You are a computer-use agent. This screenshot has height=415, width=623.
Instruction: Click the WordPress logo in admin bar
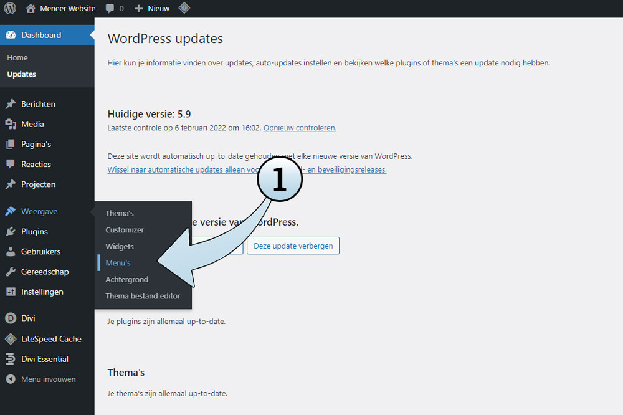click(x=10, y=9)
